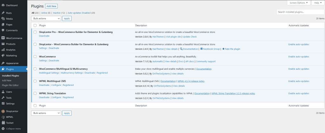Open Add New submenu item in sidebar
This screenshot has width=325, height=133.
[7, 80]
